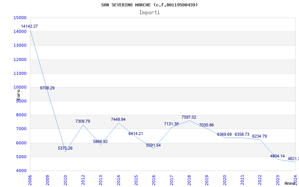Click the 2013 x-axis year label

[101, 180]
